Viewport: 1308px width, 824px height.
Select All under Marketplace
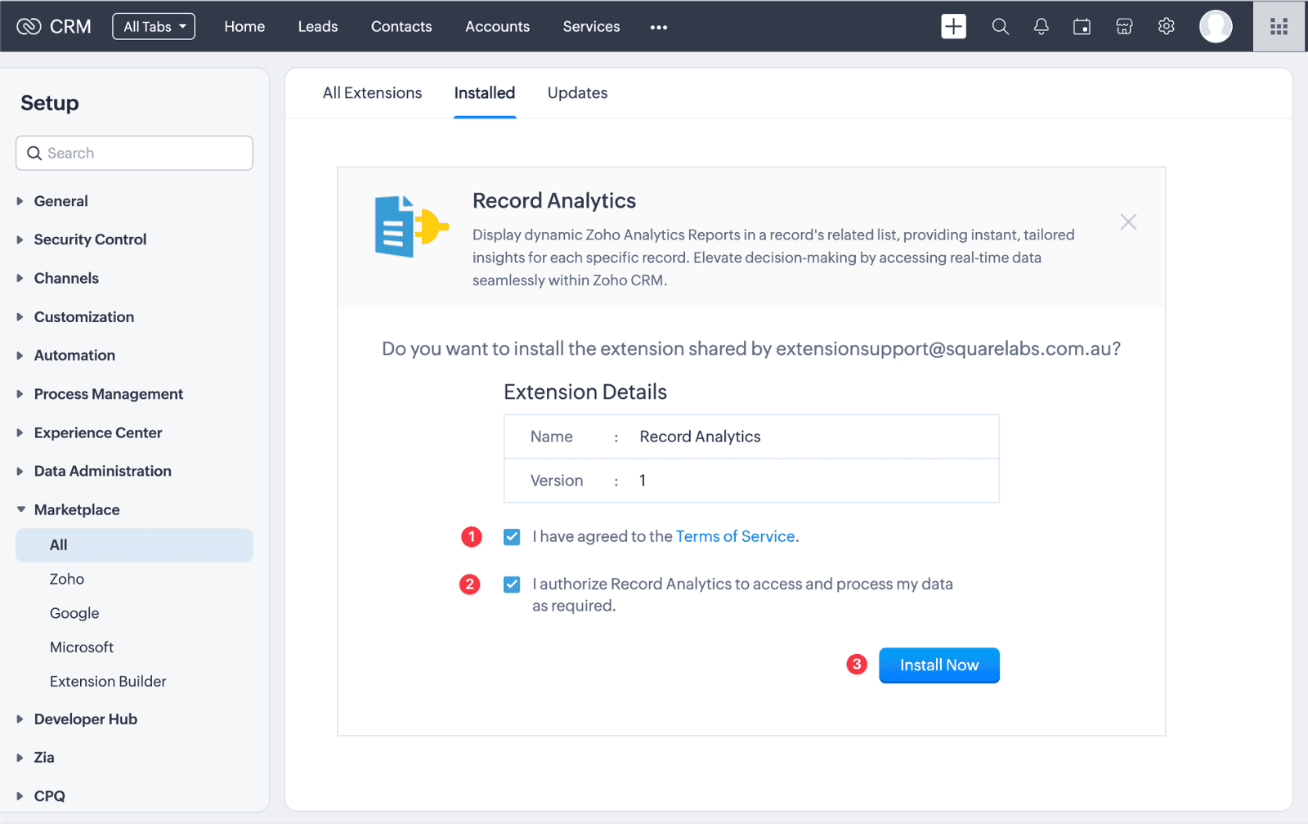click(134, 545)
